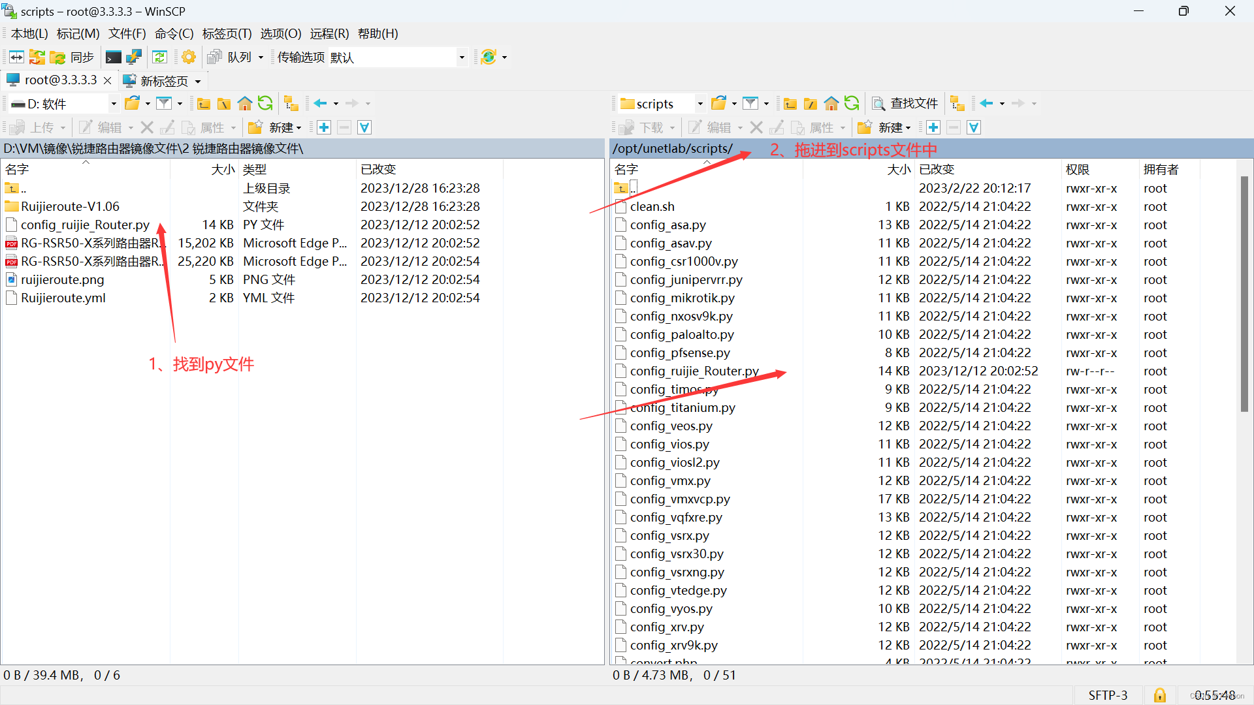Screen dimensions: 1254x705
Task: Click the lock encryption icon in status bar
Action: [1160, 695]
